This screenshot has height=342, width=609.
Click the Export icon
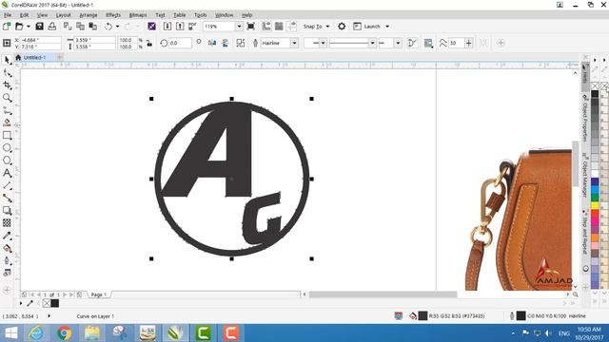click(x=180, y=27)
